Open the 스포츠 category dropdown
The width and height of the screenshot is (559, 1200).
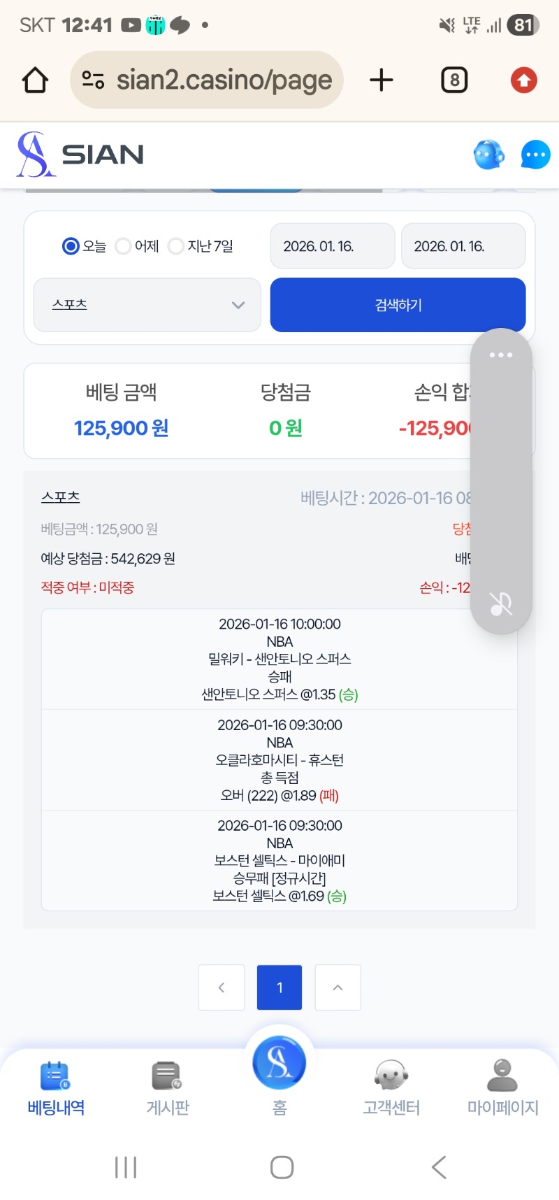click(147, 305)
